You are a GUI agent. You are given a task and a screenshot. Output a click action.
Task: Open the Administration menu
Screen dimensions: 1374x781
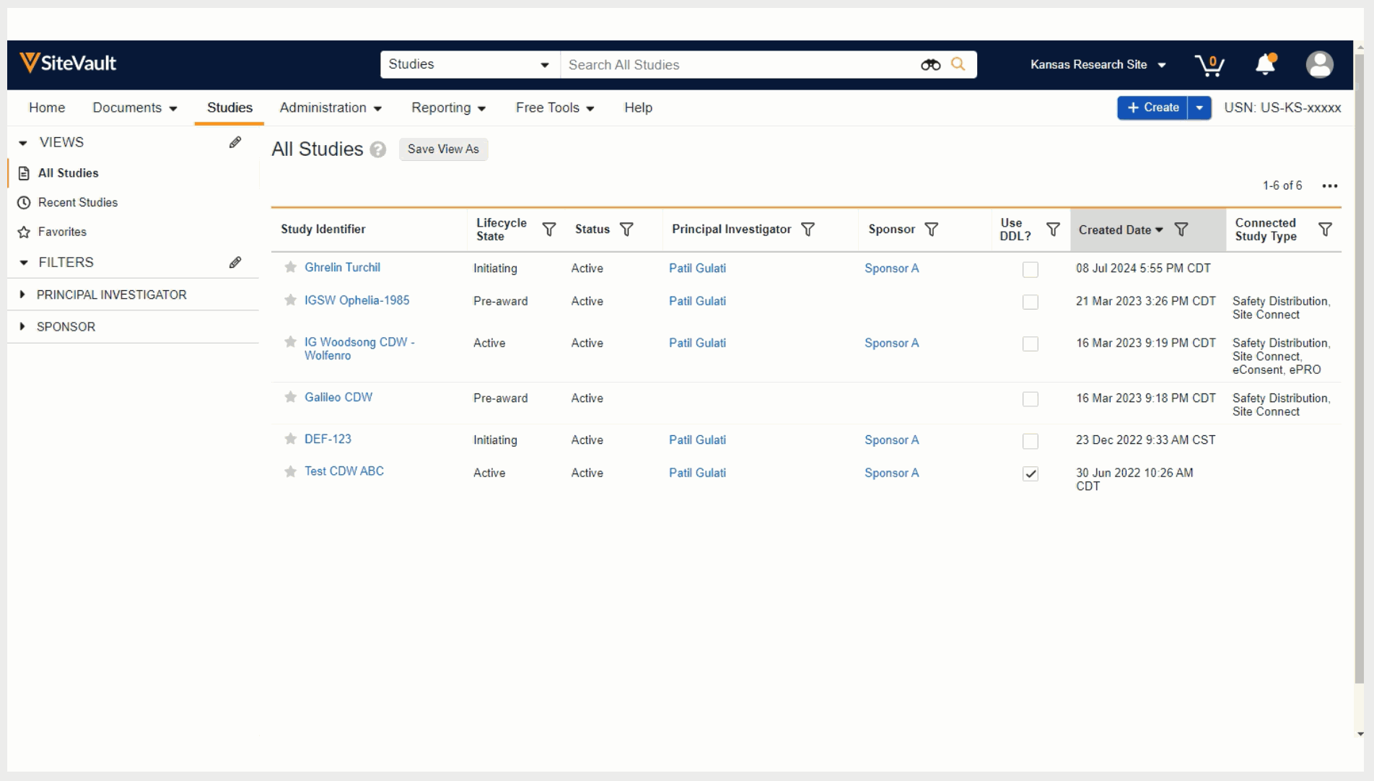[331, 108]
